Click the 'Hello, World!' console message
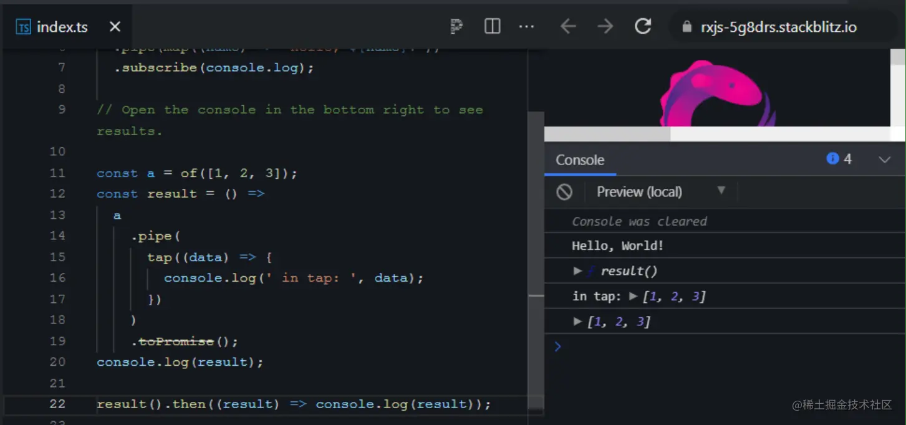The height and width of the screenshot is (425, 906). 618,246
